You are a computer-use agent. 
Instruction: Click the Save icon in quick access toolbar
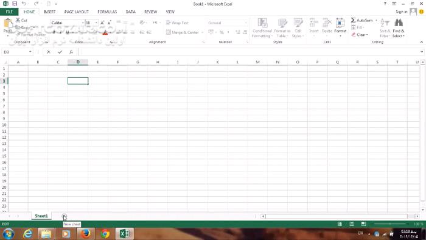point(15,4)
